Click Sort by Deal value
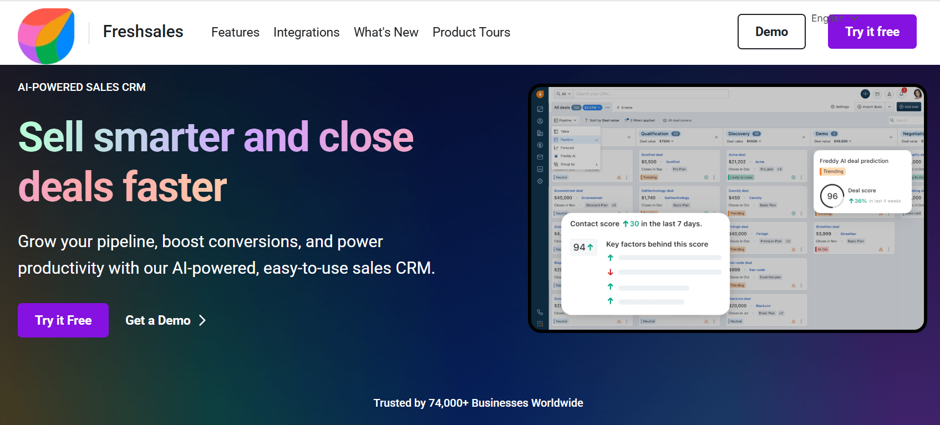Screen dimensions: 940x425 coord(602,120)
